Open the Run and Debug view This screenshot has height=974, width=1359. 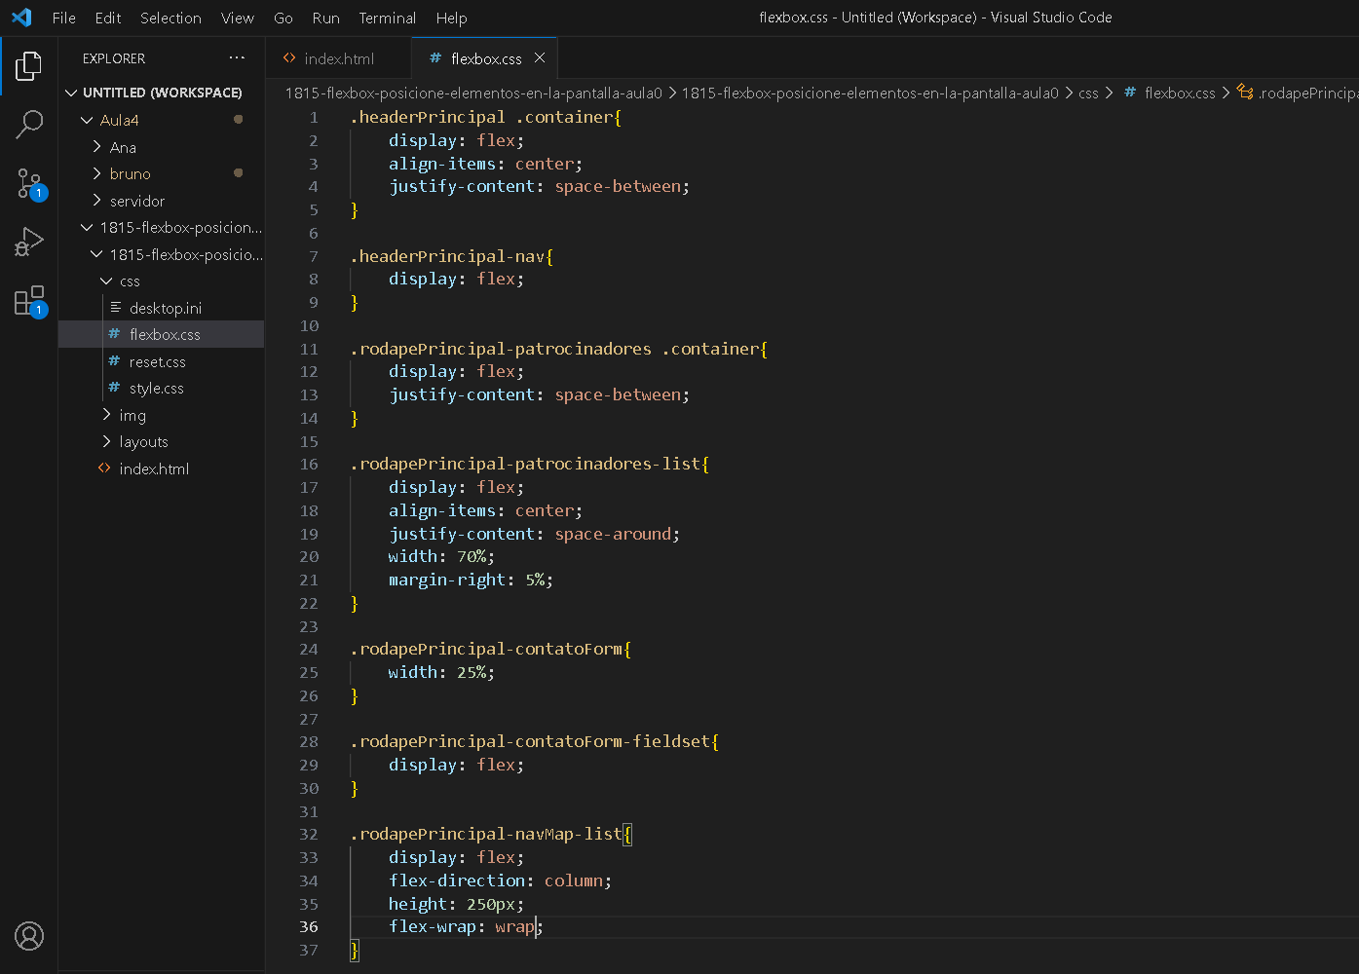pyautogui.click(x=29, y=242)
